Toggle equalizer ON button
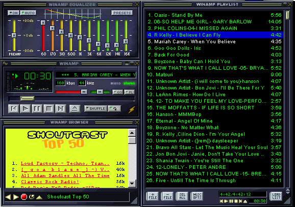This screenshot has height=207, width=295. [13, 13]
